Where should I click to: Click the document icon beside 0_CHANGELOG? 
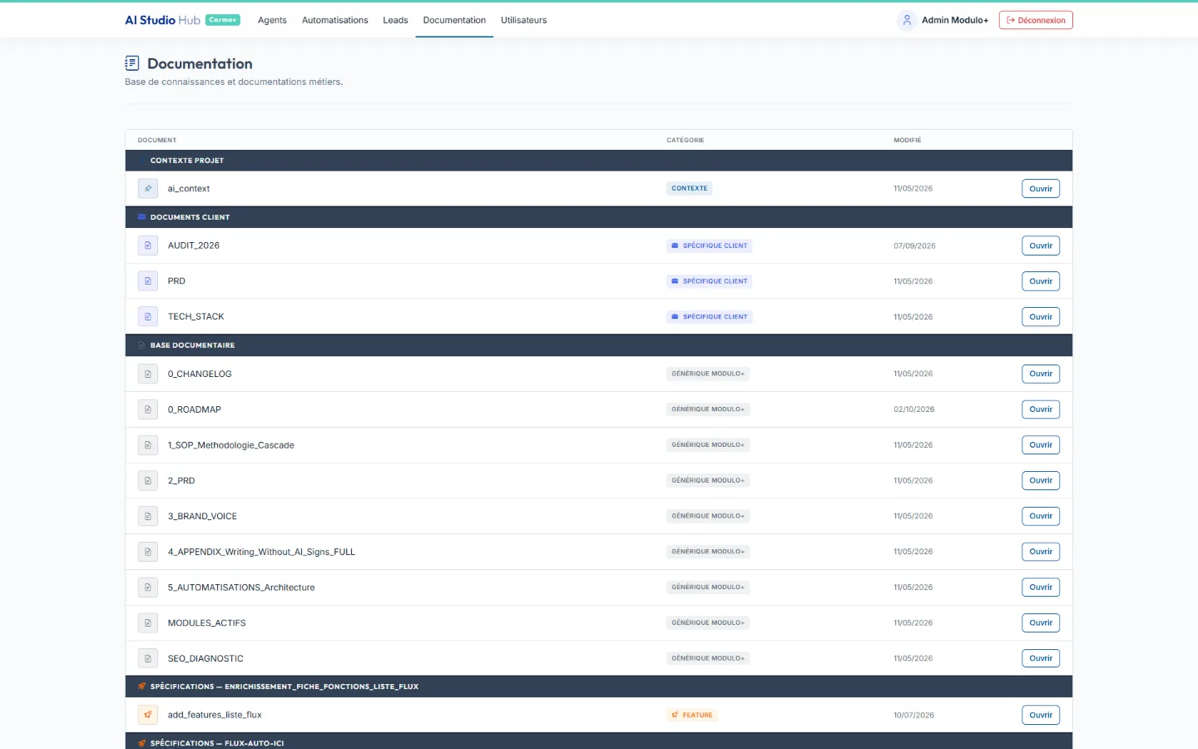[148, 374]
